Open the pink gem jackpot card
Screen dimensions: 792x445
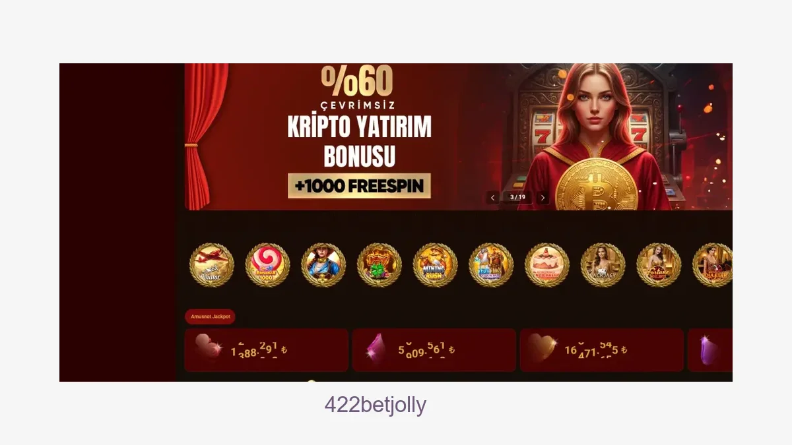point(434,350)
